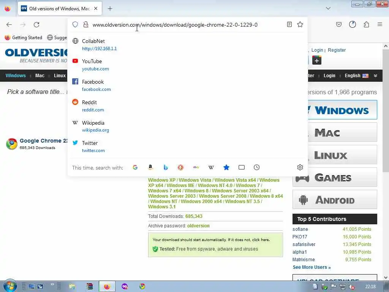
Task: Open the big Linux category button
Action: [x=342, y=155]
